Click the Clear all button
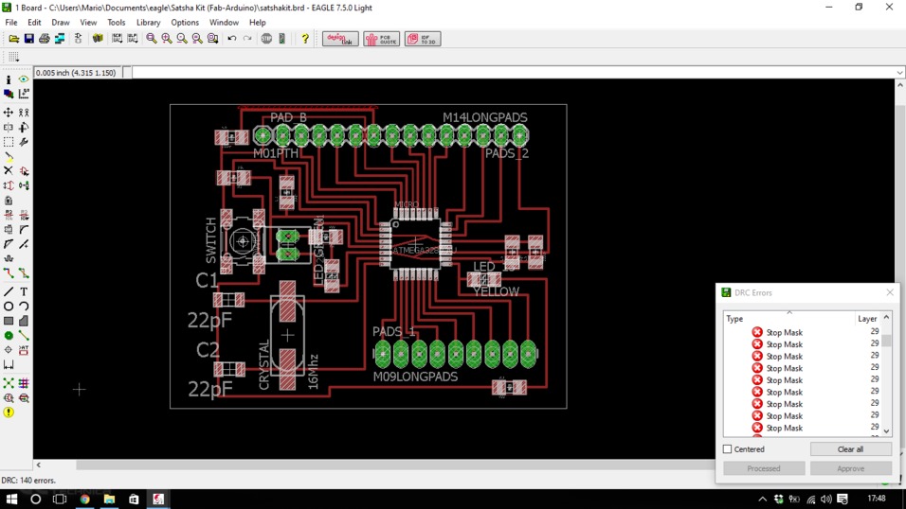 pos(850,449)
